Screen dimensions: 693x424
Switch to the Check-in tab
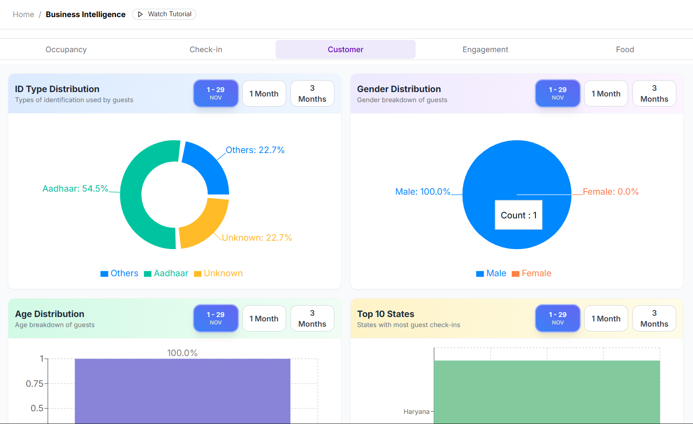(206, 50)
